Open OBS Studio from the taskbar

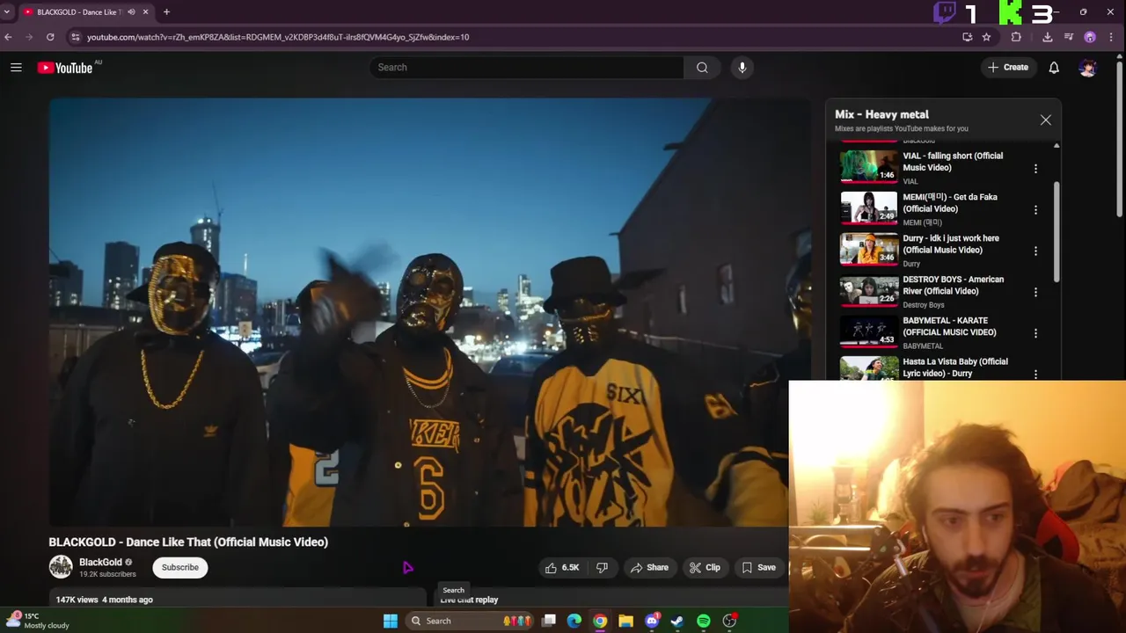(729, 621)
